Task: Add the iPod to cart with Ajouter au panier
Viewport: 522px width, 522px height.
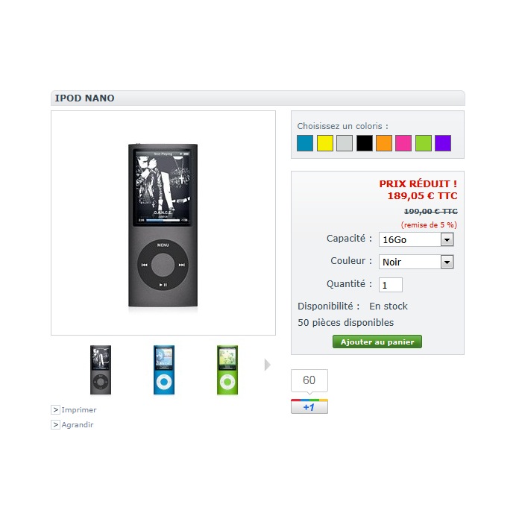Action: [x=377, y=342]
